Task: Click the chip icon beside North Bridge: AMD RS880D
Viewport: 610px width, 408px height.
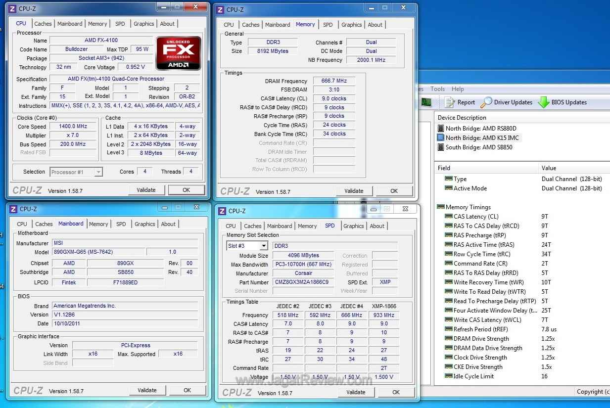Action: point(440,128)
